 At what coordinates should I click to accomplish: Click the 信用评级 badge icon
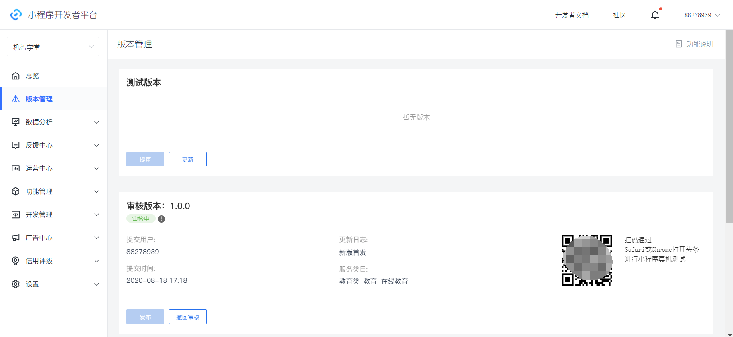16,261
